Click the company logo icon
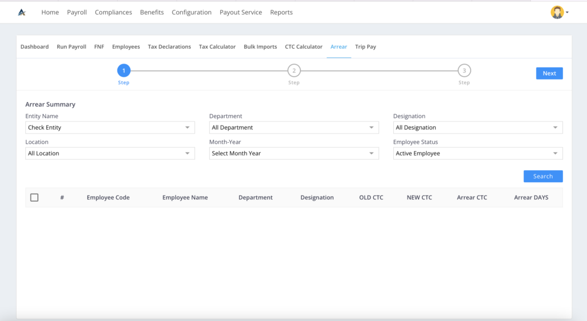587x321 pixels. tap(22, 13)
